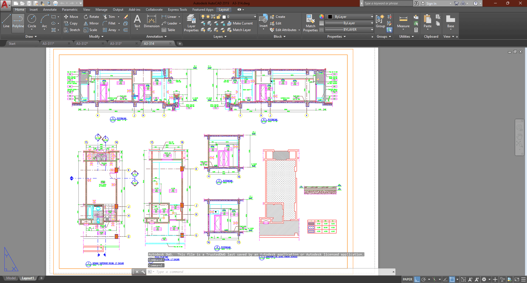
Task: Click Sign In
Action: [x=431, y=4]
